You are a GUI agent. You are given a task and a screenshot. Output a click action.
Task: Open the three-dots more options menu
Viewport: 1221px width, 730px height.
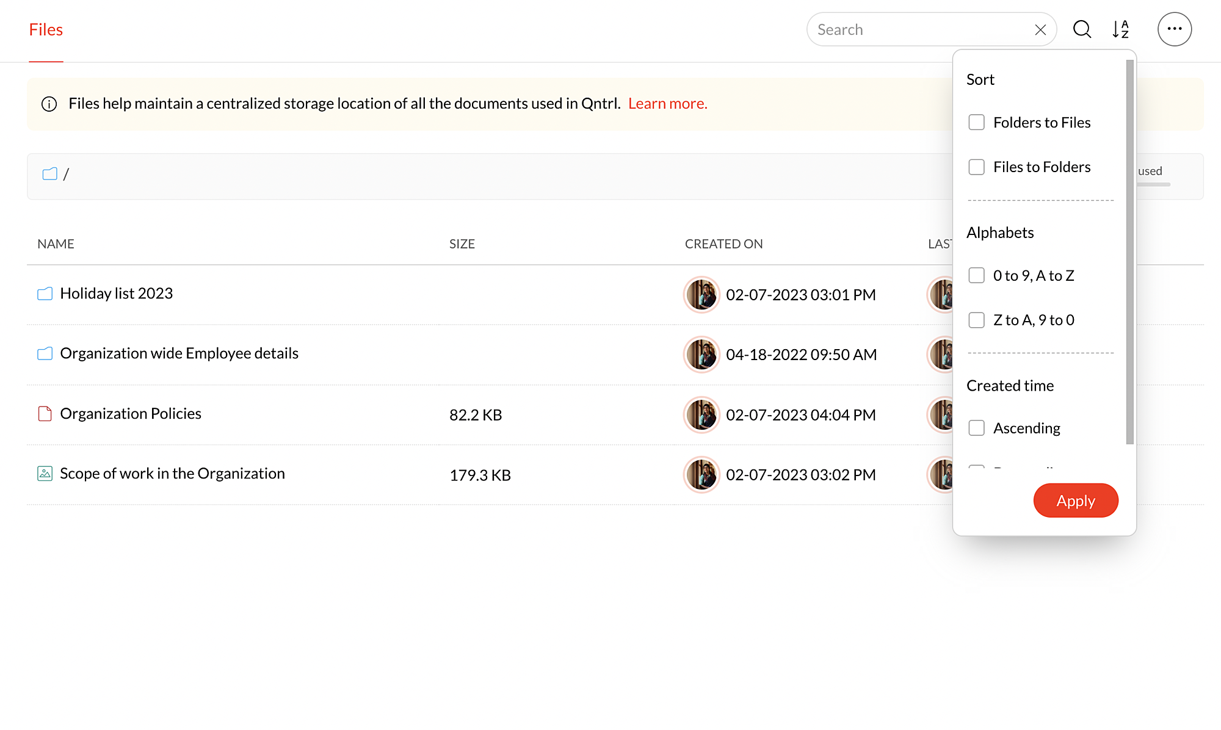click(1174, 29)
